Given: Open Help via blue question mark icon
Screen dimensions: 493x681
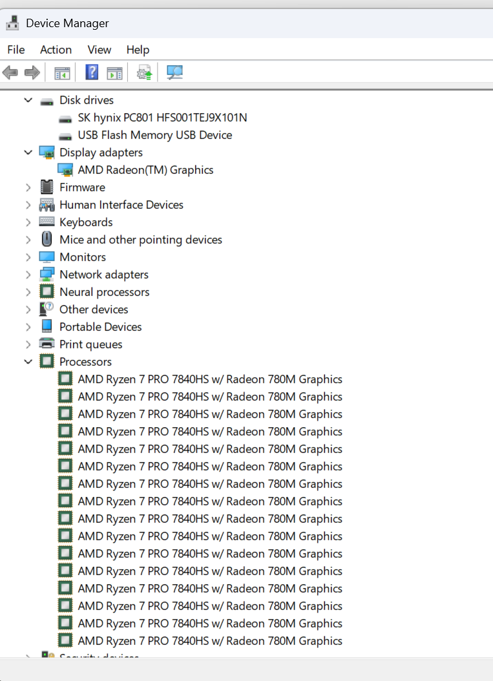Looking at the screenshot, I should click(x=92, y=72).
